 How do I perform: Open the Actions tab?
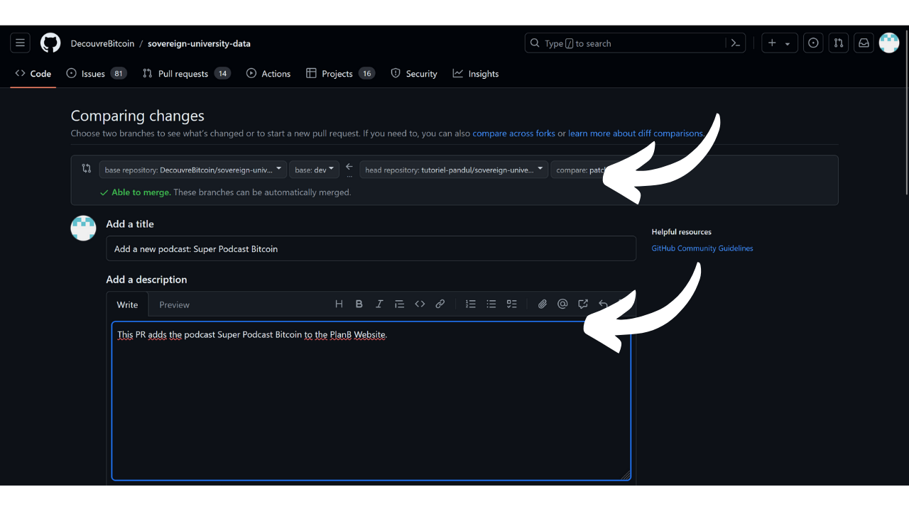click(x=268, y=74)
